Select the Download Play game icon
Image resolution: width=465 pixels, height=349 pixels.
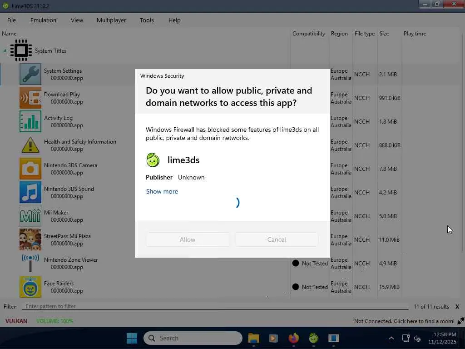point(30,98)
